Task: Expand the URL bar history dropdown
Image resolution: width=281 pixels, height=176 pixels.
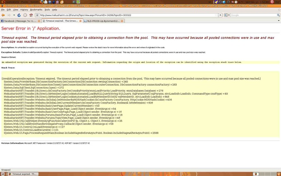Action: coord(221,15)
